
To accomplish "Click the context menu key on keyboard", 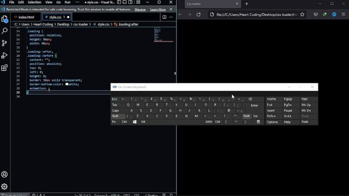I will [258, 122].
